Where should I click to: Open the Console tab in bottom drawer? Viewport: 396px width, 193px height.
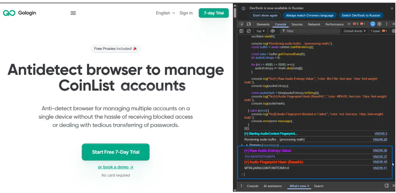(x=253, y=186)
